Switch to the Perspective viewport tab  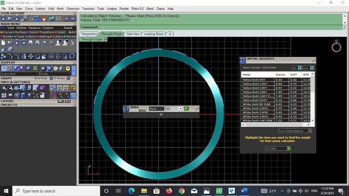pyautogui.click(x=89, y=34)
